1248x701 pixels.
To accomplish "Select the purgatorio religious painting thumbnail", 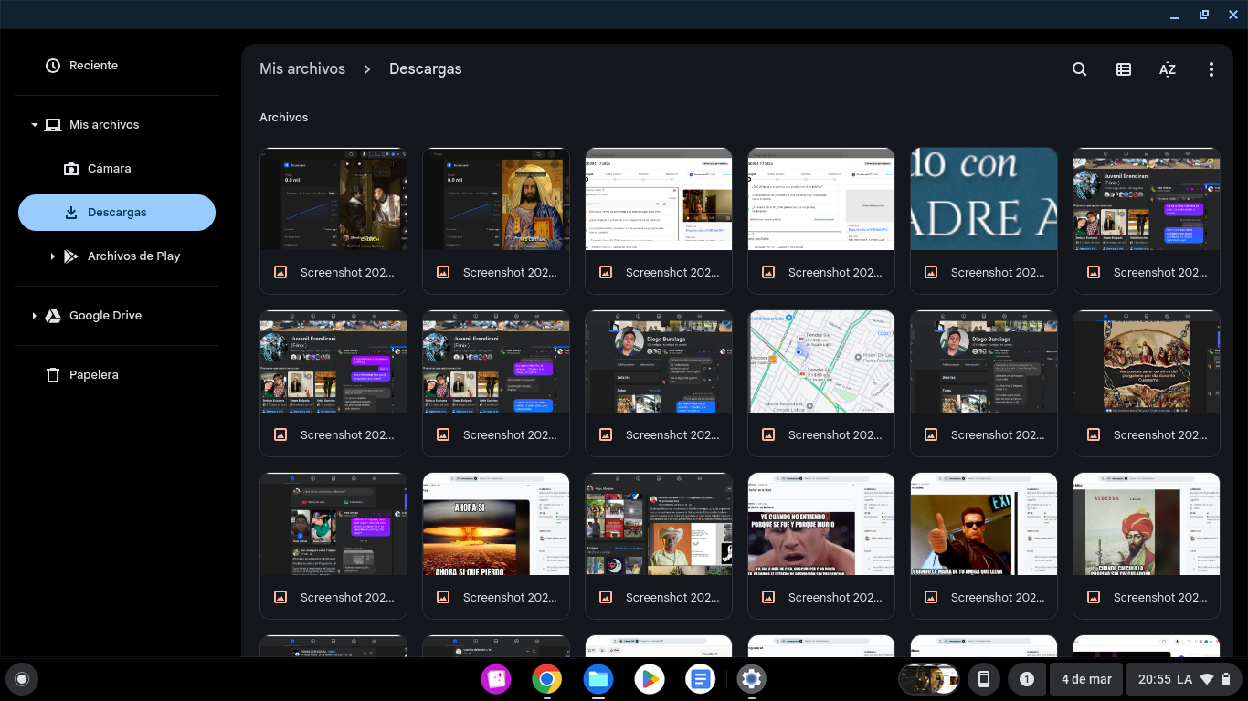I will tap(1147, 361).
